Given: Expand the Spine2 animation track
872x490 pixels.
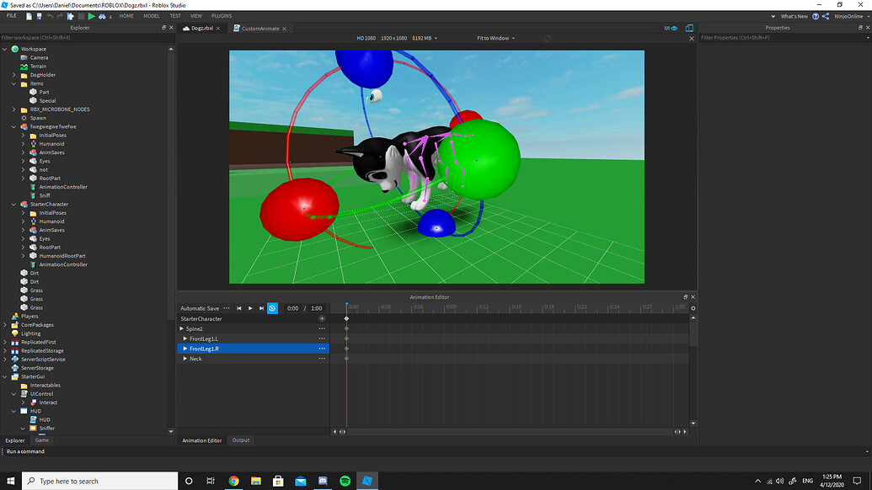Looking at the screenshot, I should coord(181,329).
